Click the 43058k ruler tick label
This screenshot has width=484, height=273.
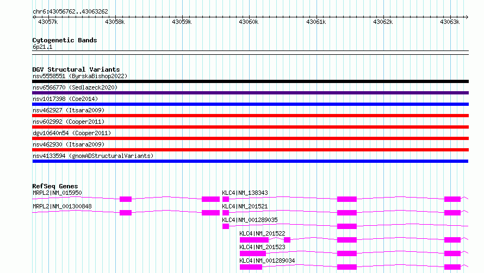tap(115, 22)
